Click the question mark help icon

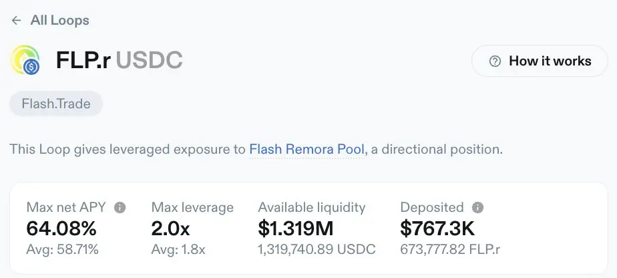click(x=495, y=61)
